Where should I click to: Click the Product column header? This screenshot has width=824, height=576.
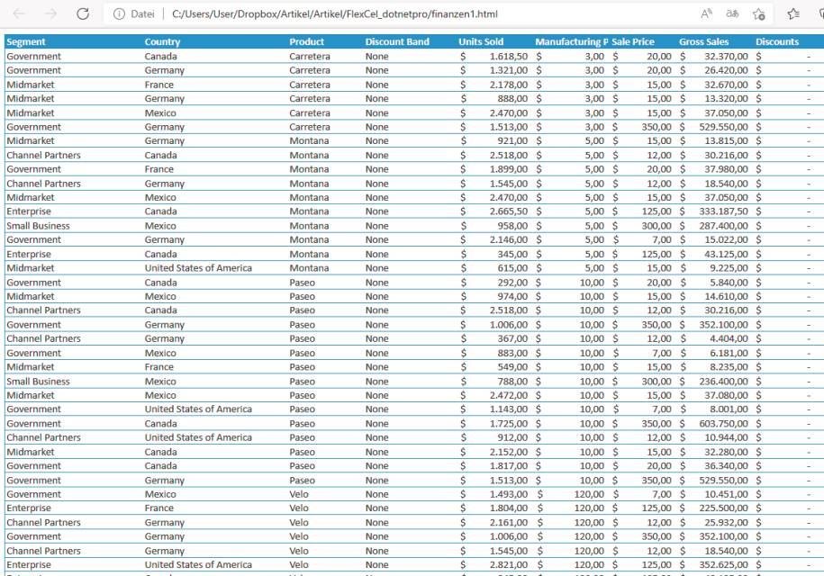306,42
